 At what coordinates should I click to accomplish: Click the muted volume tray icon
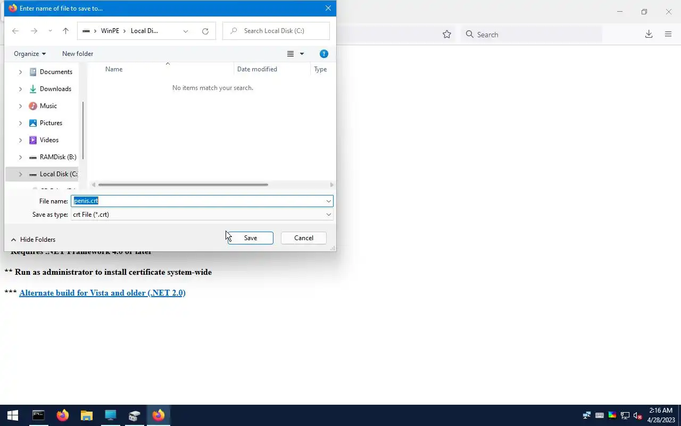(638, 415)
